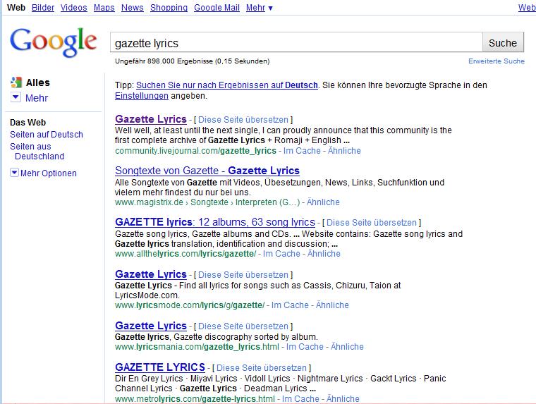This screenshot has width=536, height=404.
Task: Translate the LyricsMode result page
Action: [243, 275]
